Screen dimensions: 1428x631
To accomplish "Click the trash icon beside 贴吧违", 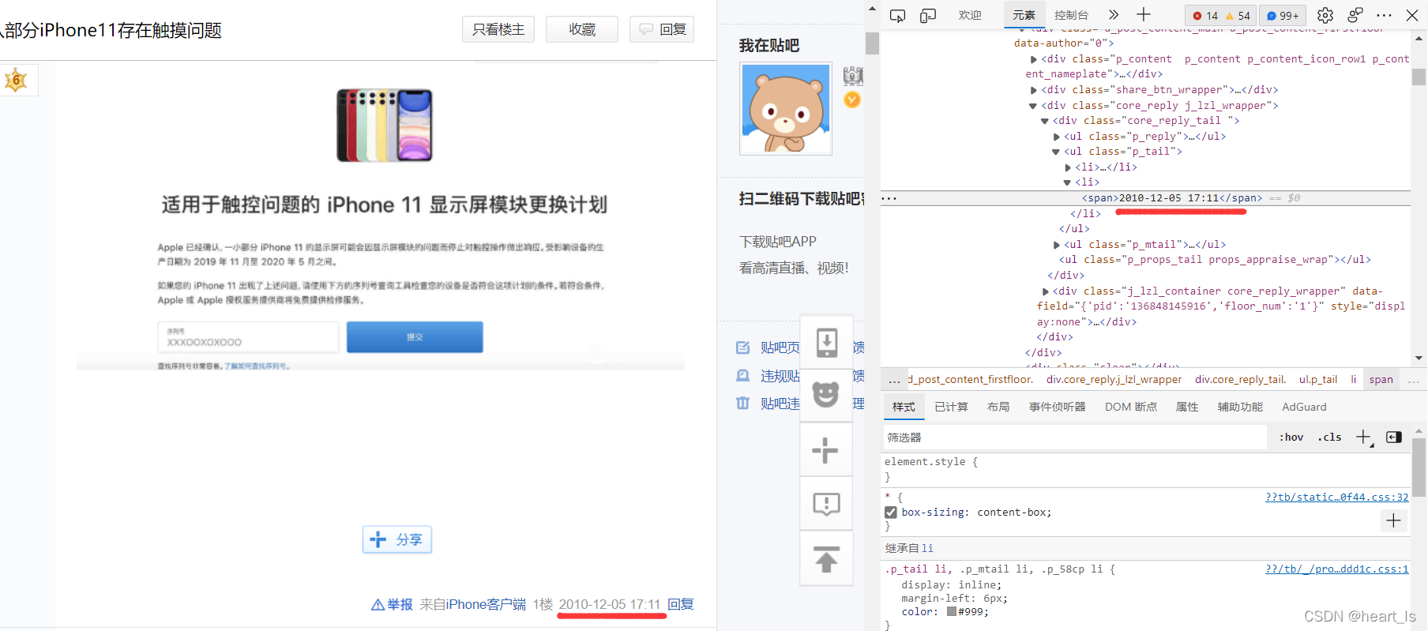I will (x=742, y=404).
